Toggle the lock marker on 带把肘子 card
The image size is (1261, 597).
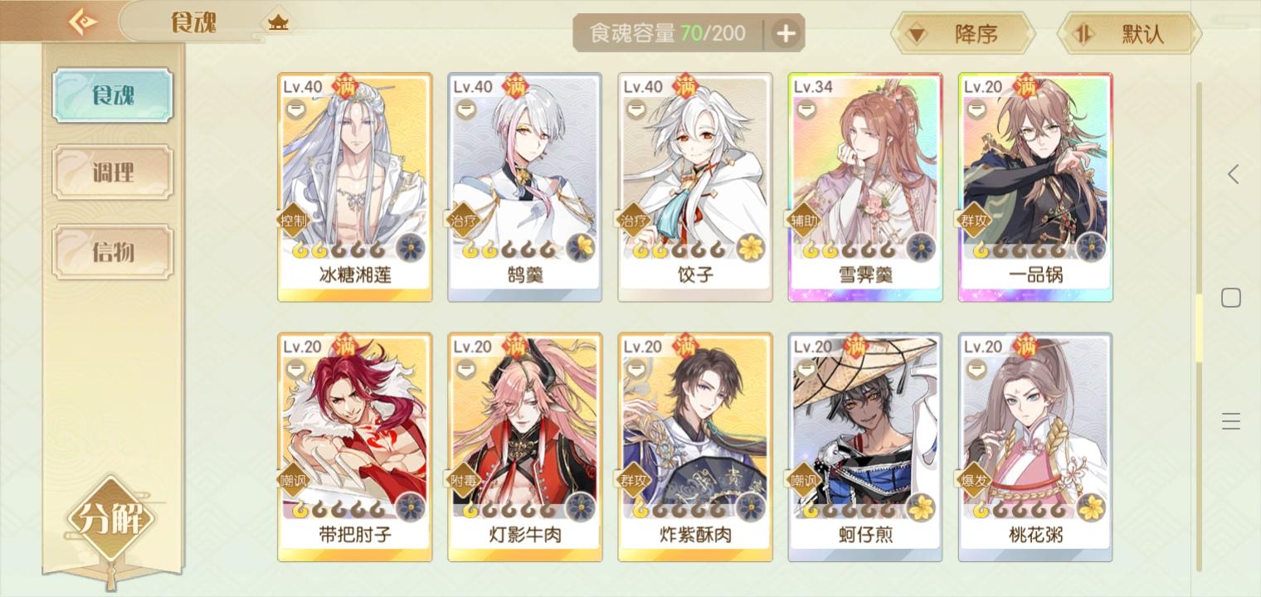296,370
